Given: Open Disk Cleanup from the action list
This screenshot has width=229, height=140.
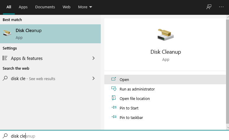Looking at the screenshot, I should tap(165, 79).
